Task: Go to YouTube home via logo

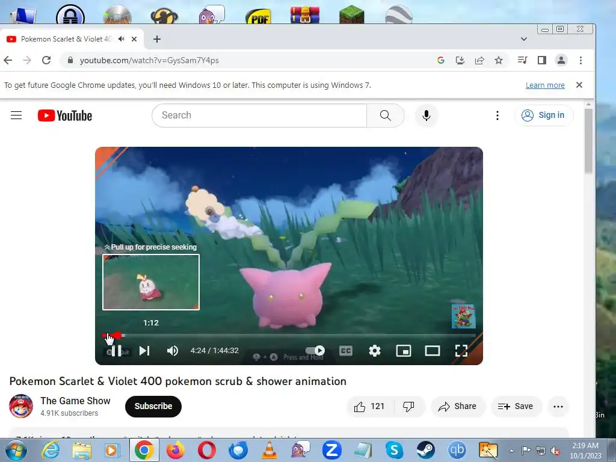Action: [65, 115]
